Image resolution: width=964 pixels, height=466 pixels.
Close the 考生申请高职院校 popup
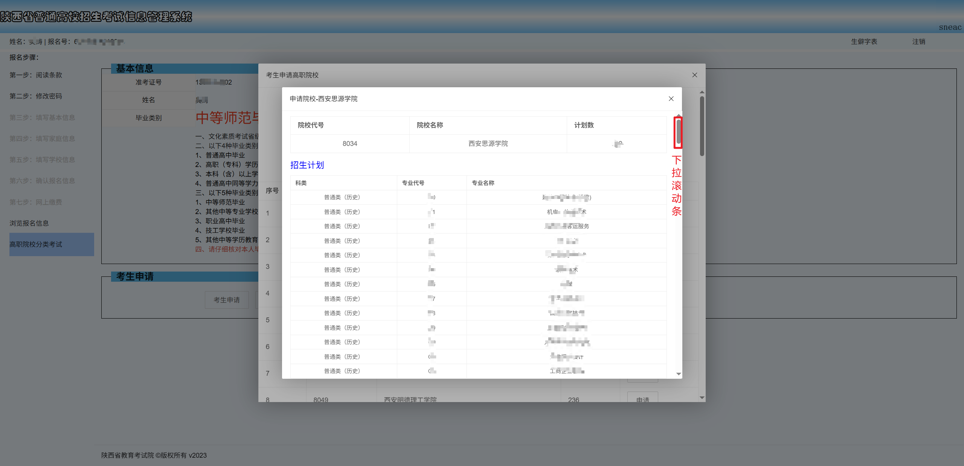click(695, 75)
